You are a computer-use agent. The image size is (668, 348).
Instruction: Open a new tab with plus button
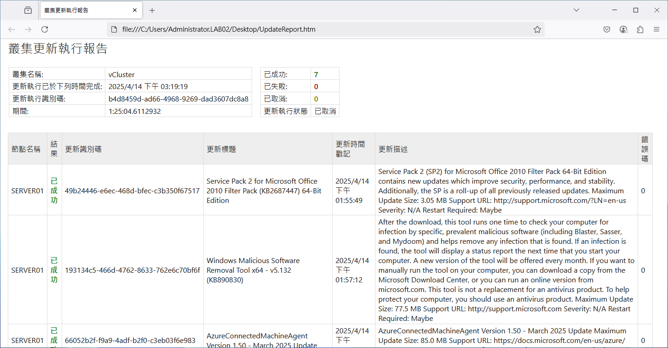point(152,10)
